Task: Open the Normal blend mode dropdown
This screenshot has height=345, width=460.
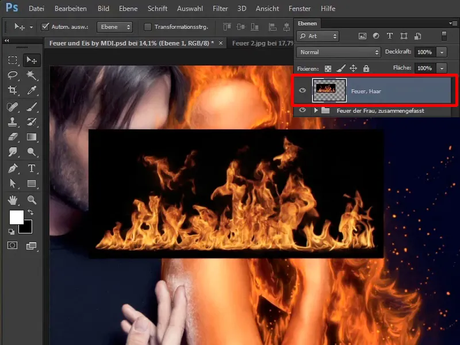Action: (x=339, y=52)
